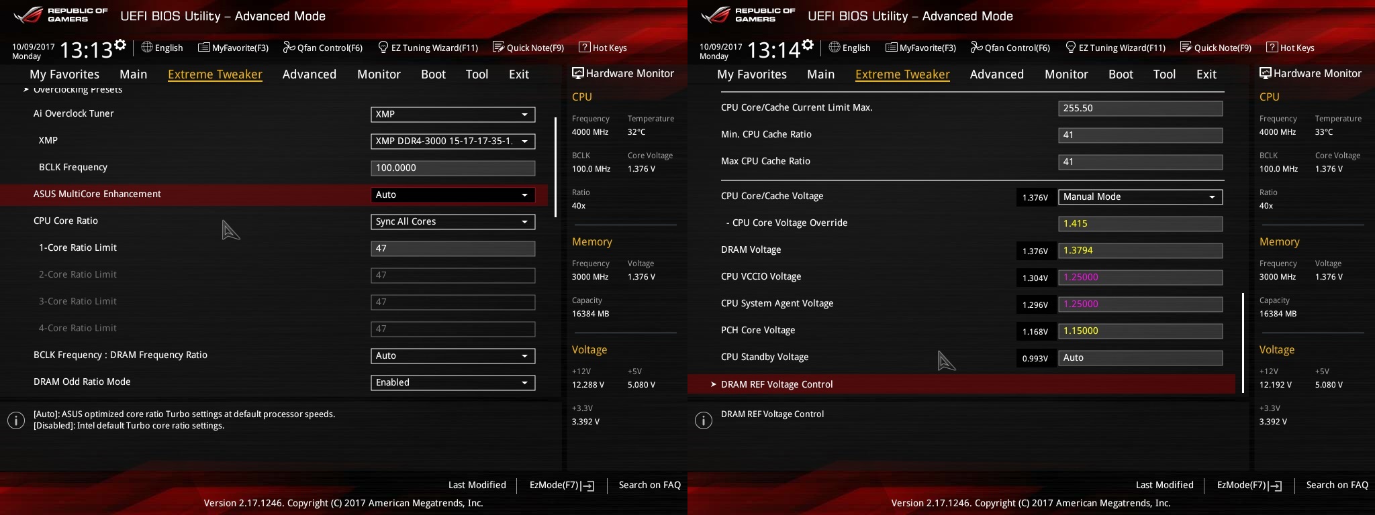Click Search on FAQ in left window
This screenshot has height=515, width=1375.
650,485
